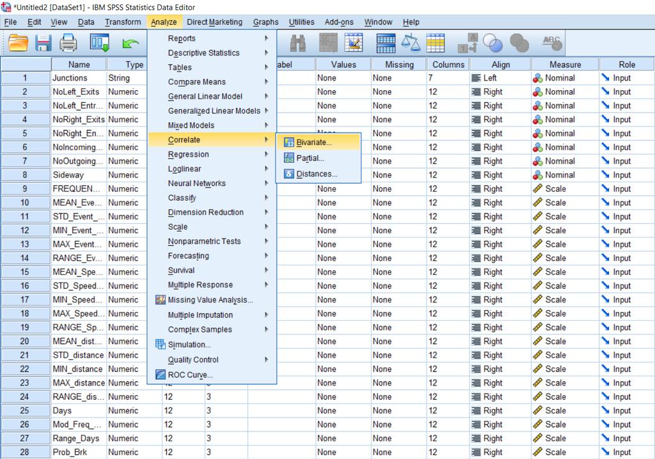Open the Add-ons menu
655x459 pixels.
point(339,22)
